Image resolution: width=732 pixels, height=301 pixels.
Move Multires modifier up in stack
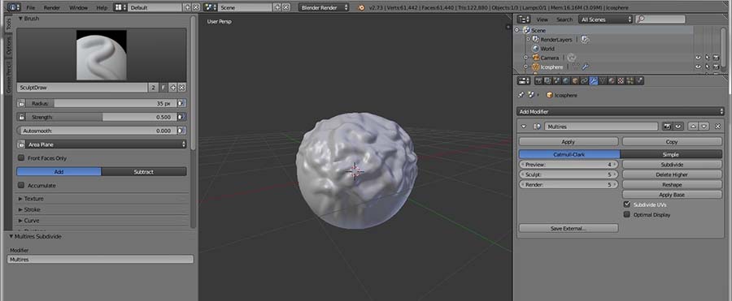click(x=693, y=127)
